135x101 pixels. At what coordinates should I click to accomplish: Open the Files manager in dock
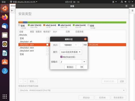point(5,35)
